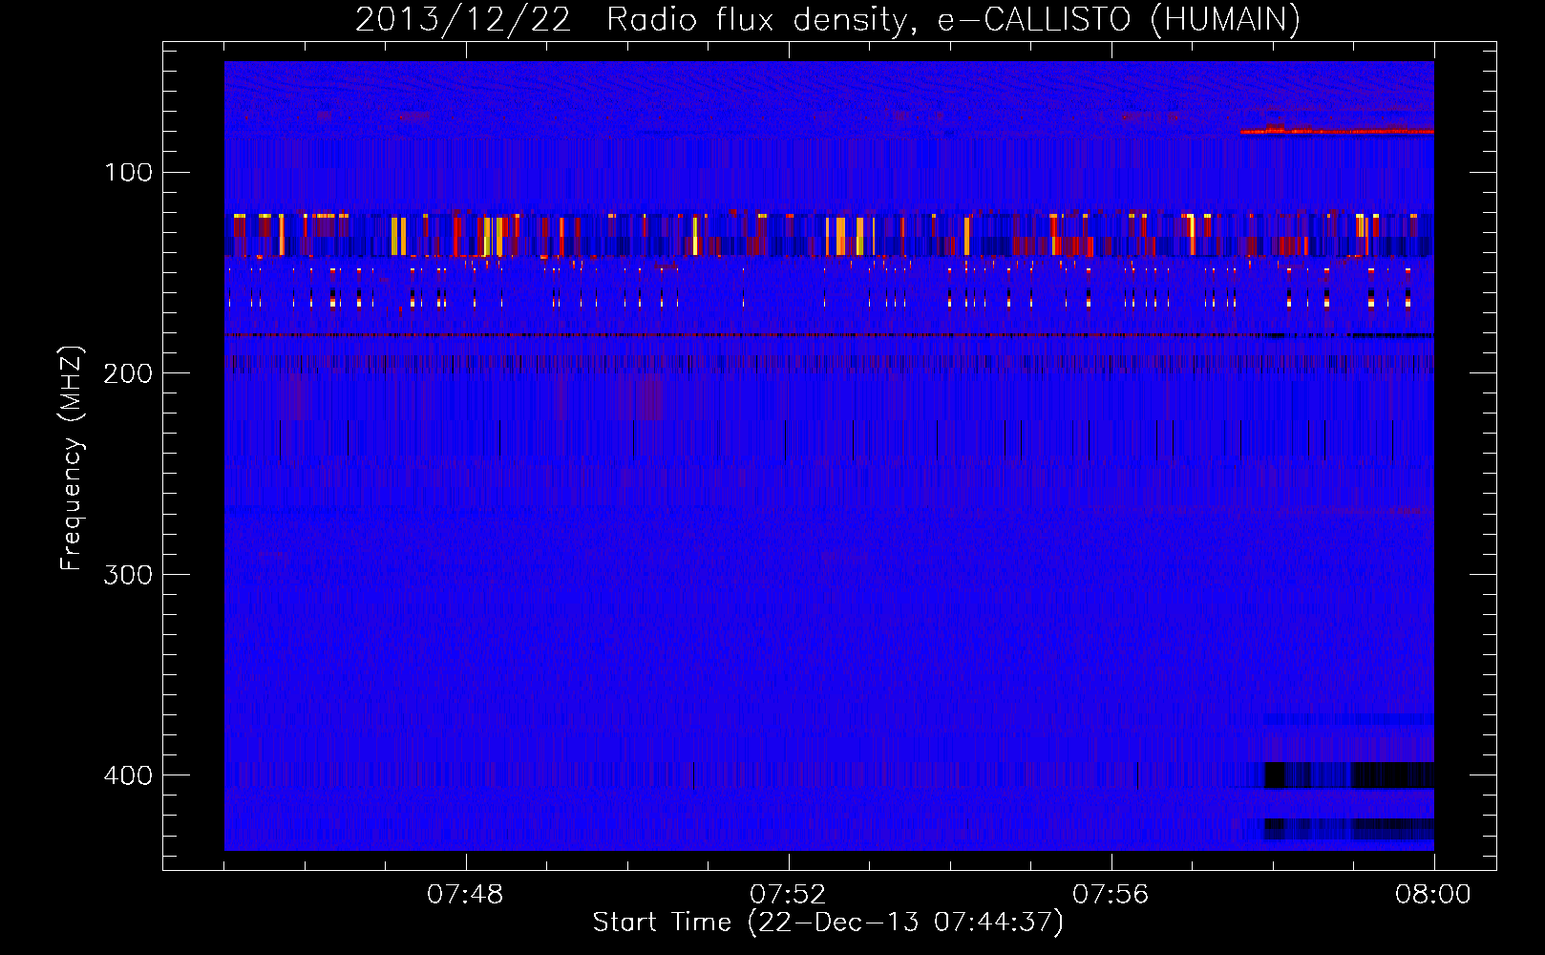Click the '400' frequency axis label

tap(128, 775)
